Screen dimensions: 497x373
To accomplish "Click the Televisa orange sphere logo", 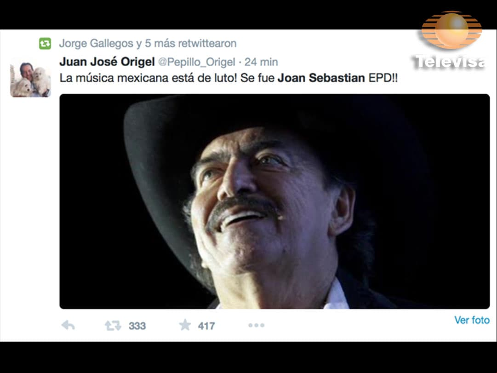I will click(x=451, y=30).
